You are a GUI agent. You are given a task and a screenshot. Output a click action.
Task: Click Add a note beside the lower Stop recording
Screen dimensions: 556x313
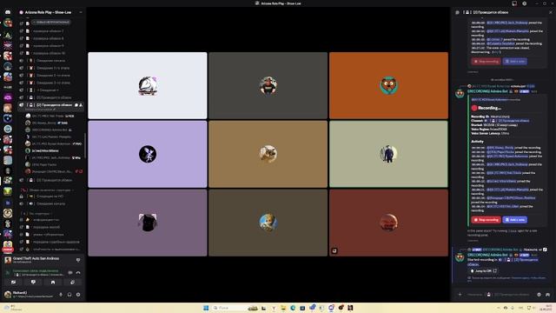(x=515, y=220)
